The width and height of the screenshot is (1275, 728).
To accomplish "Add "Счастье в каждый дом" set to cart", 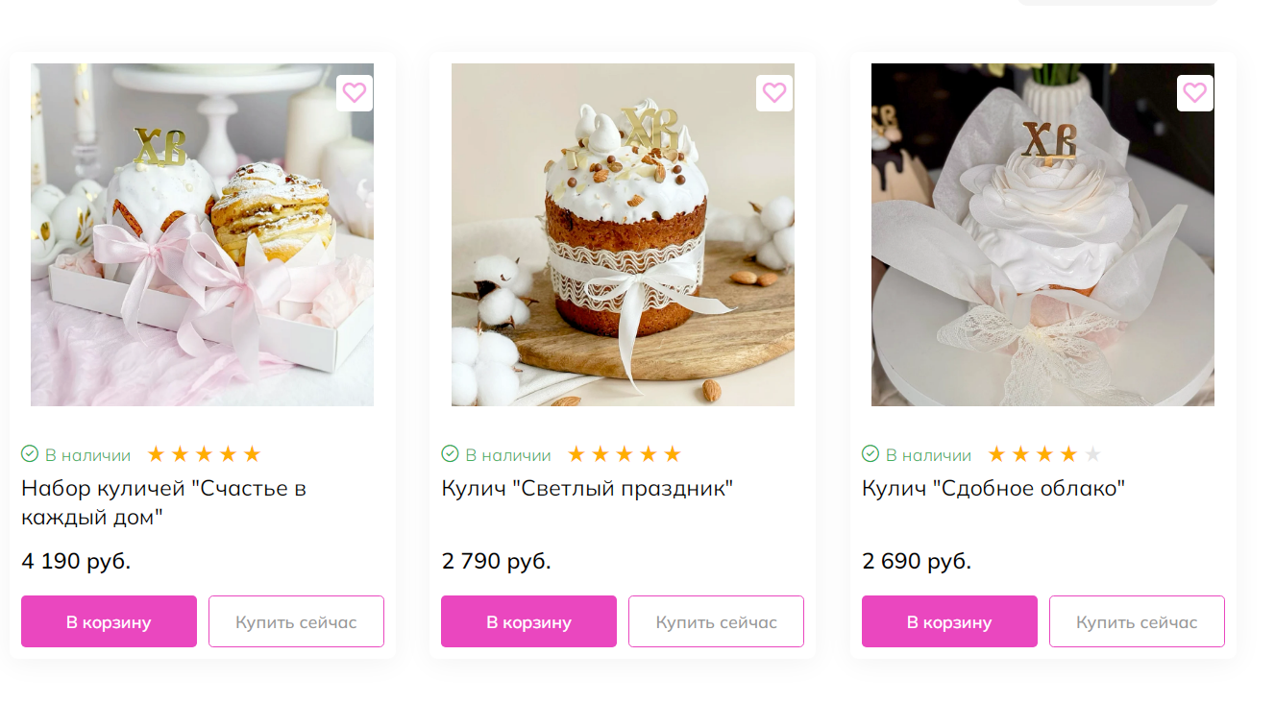I will click(109, 621).
